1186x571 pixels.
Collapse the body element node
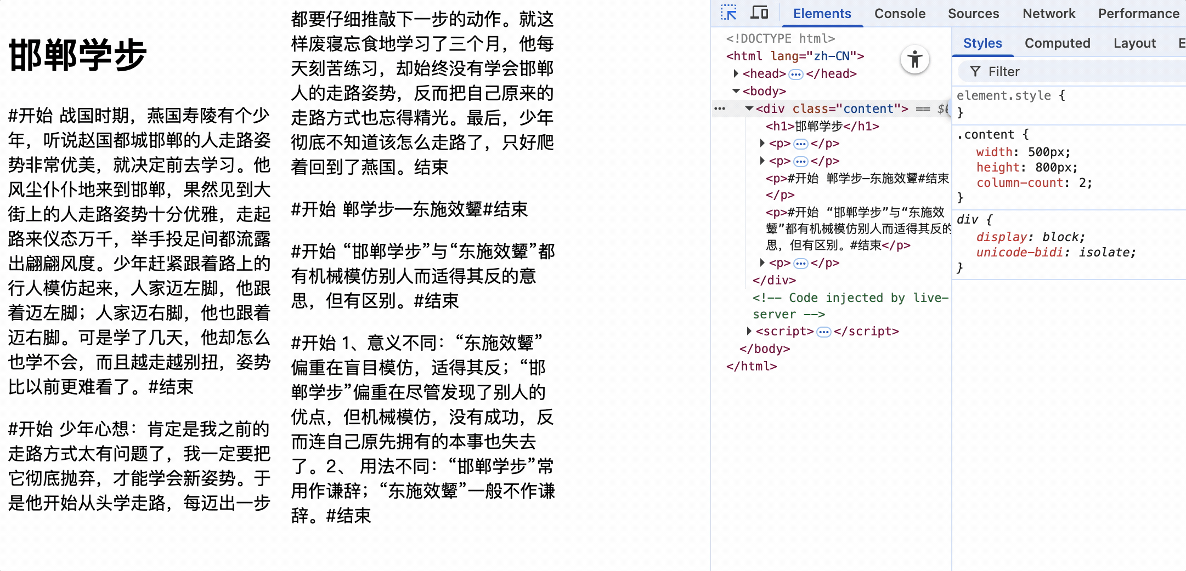(736, 91)
